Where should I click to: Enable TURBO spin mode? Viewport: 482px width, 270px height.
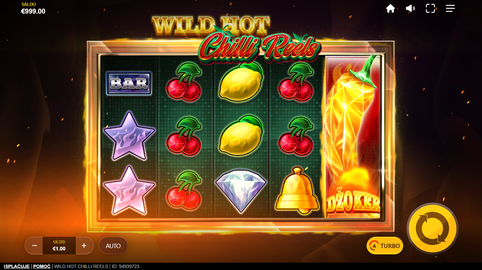tap(385, 246)
